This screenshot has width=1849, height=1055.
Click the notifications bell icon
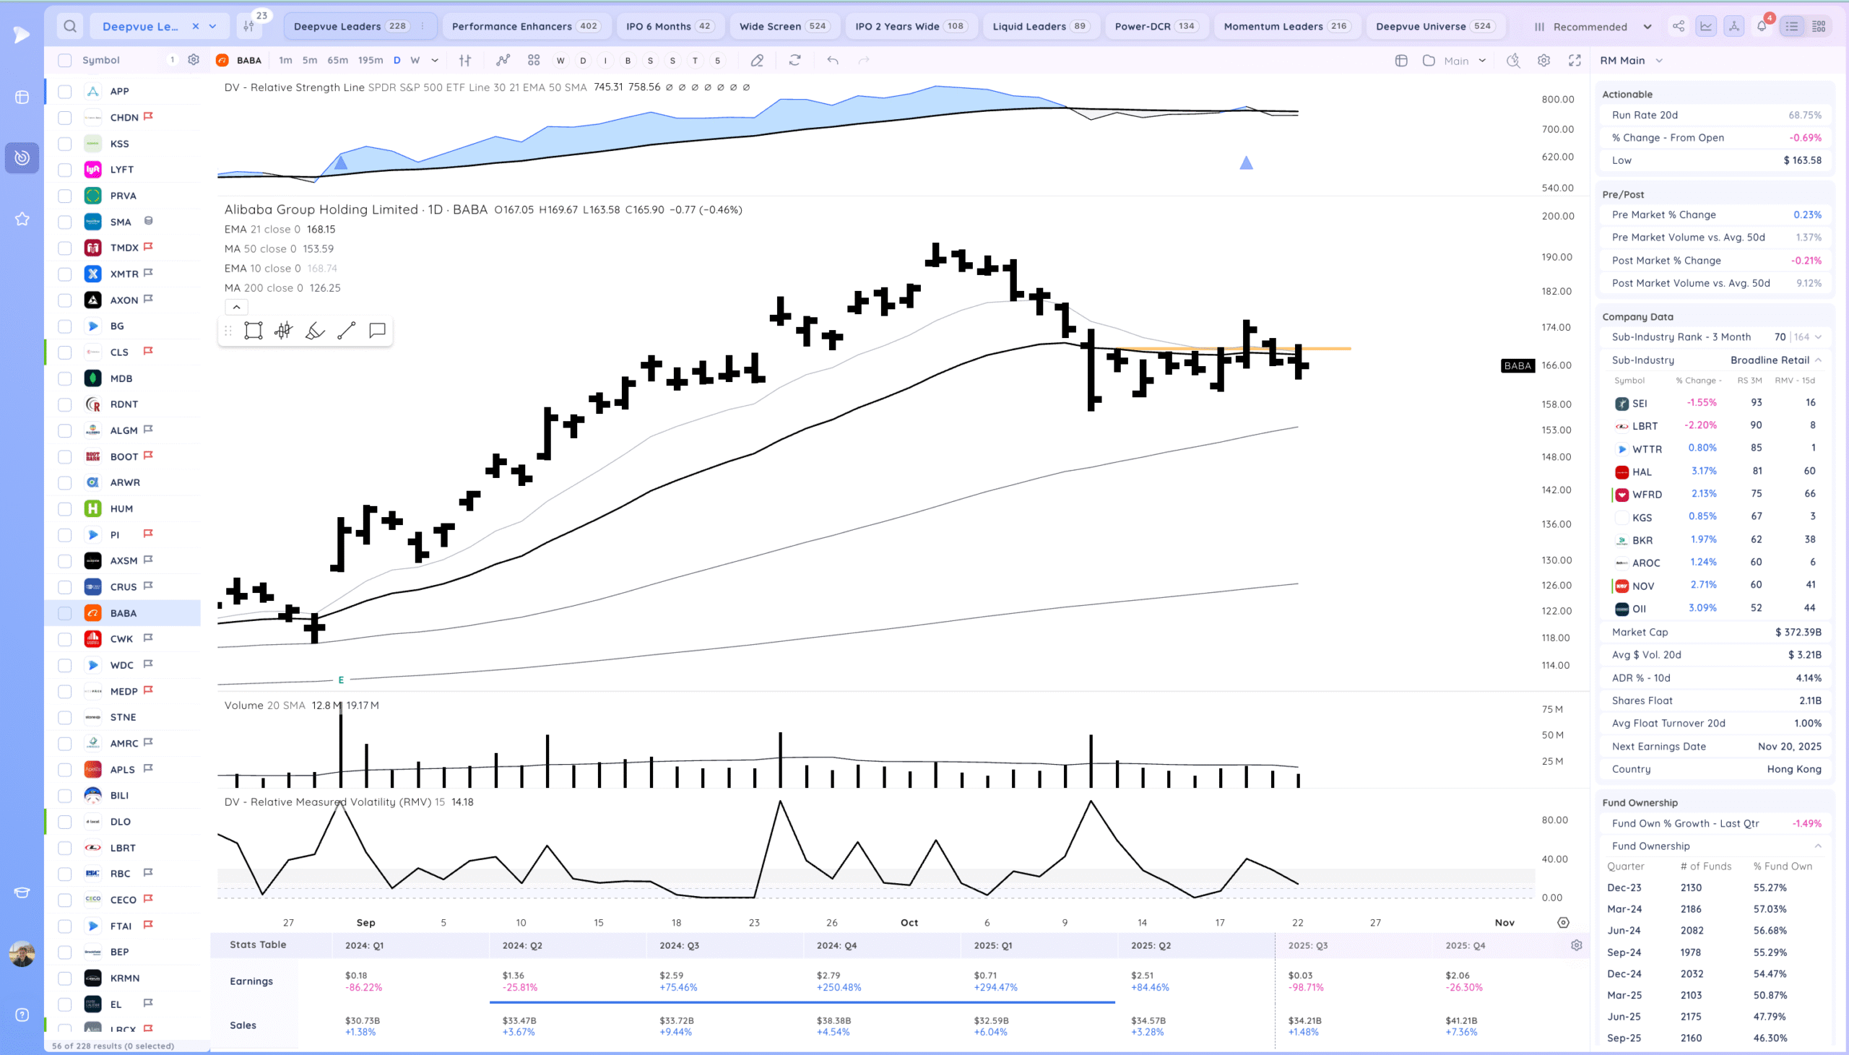point(1762,27)
